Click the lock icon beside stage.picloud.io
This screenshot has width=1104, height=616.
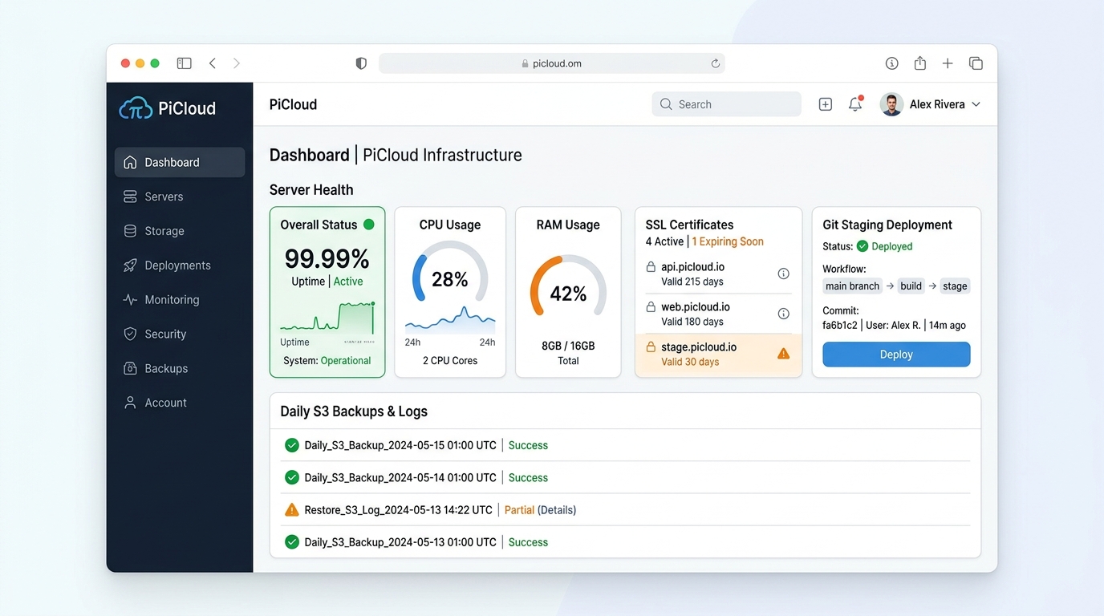[651, 347]
